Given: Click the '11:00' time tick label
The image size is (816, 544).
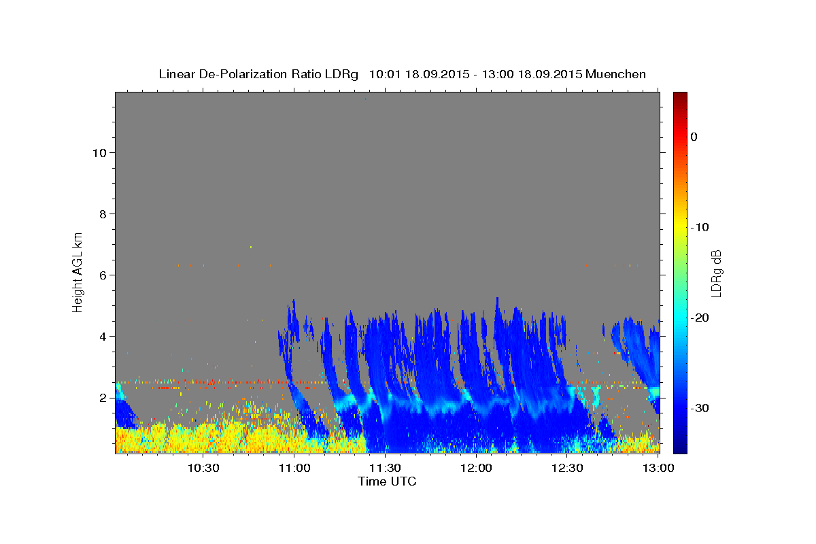Looking at the screenshot, I should coord(294,469).
